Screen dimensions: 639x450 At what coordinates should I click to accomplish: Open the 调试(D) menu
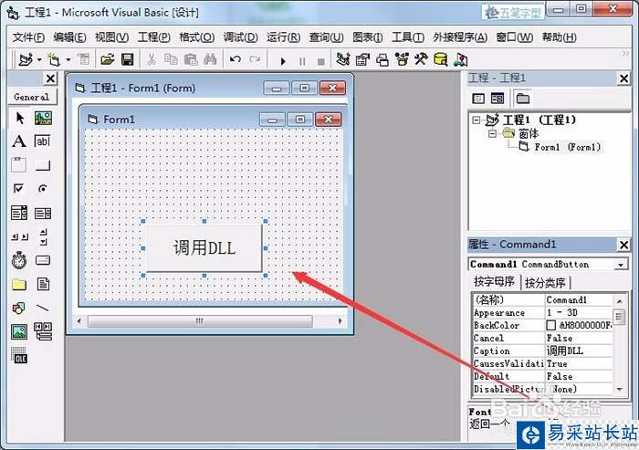pos(240,37)
